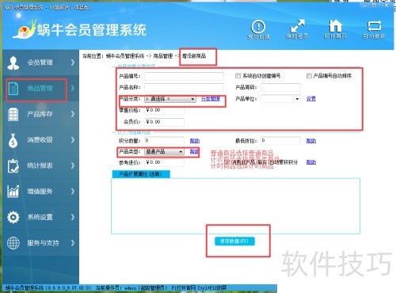Expand the 增值服务 chevron arrow
Image resolution: width=396 pixels, height=293 pixels.
click(73, 192)
